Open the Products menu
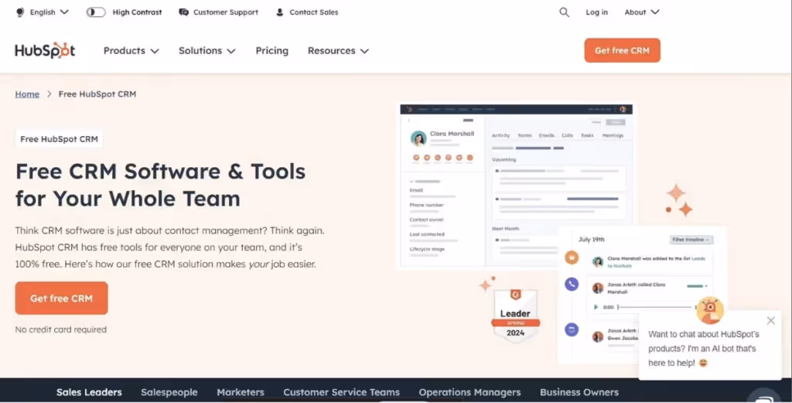This screenshot has width=792, height=403. tap(131, 50)
